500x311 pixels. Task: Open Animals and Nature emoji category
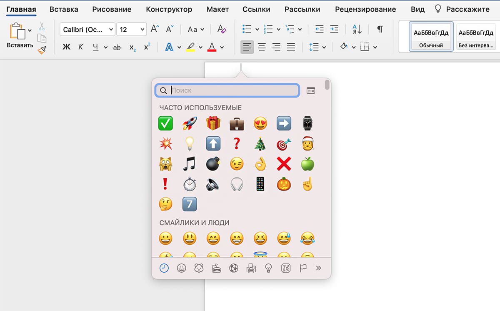199,268
